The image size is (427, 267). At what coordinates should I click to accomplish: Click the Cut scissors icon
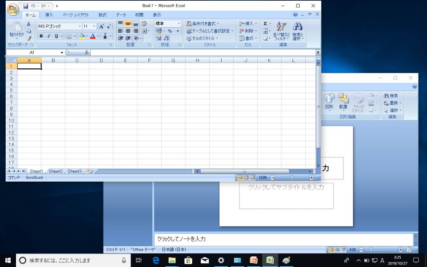coord(28,24)
